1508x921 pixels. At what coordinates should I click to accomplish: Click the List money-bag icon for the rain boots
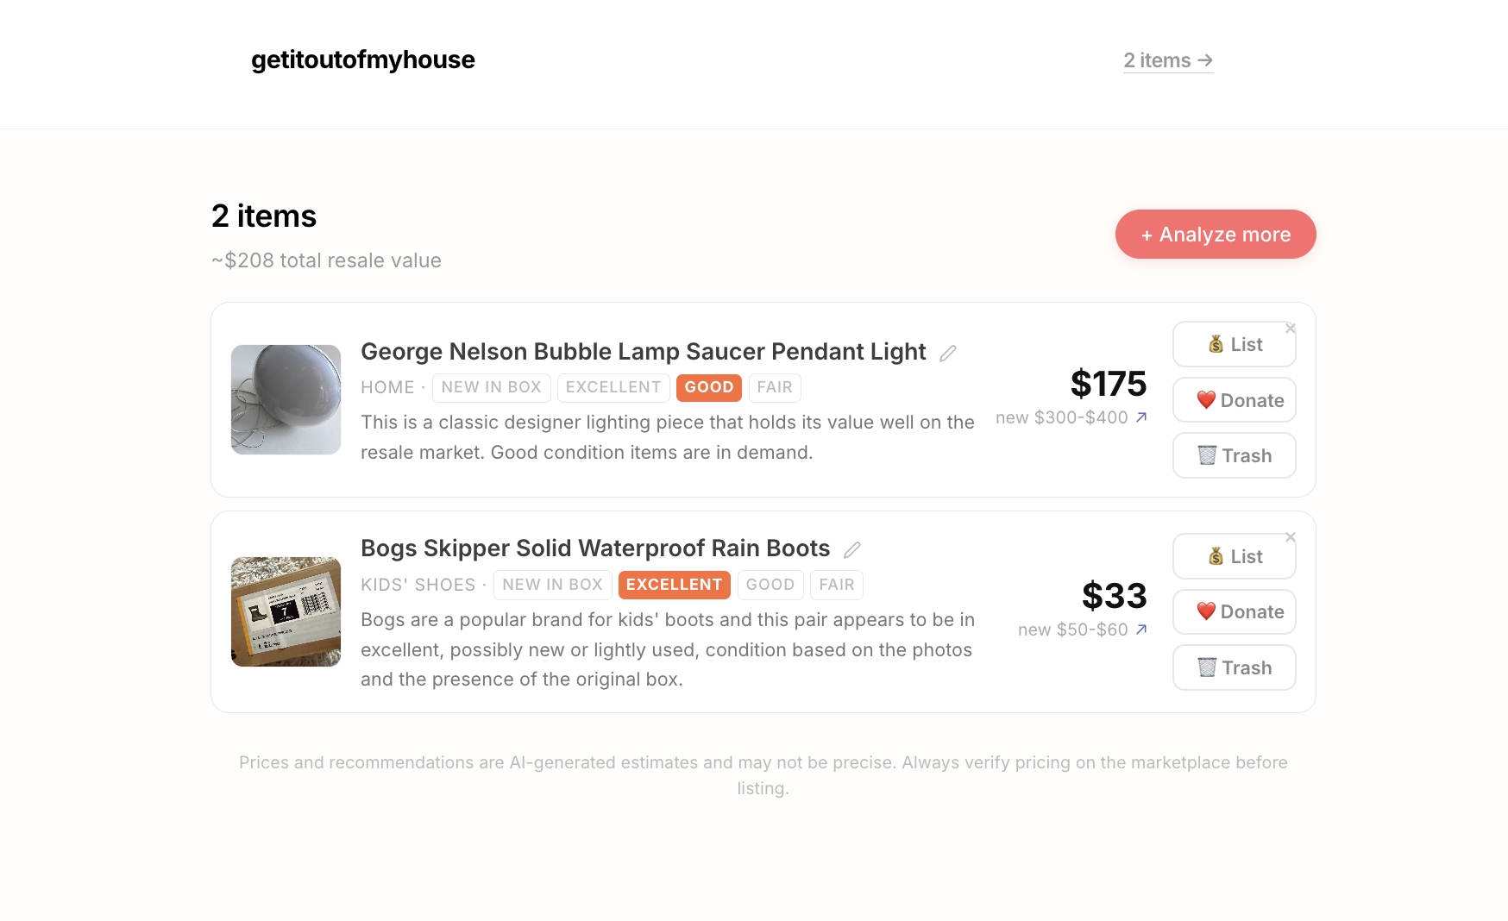coord(1216,556)
